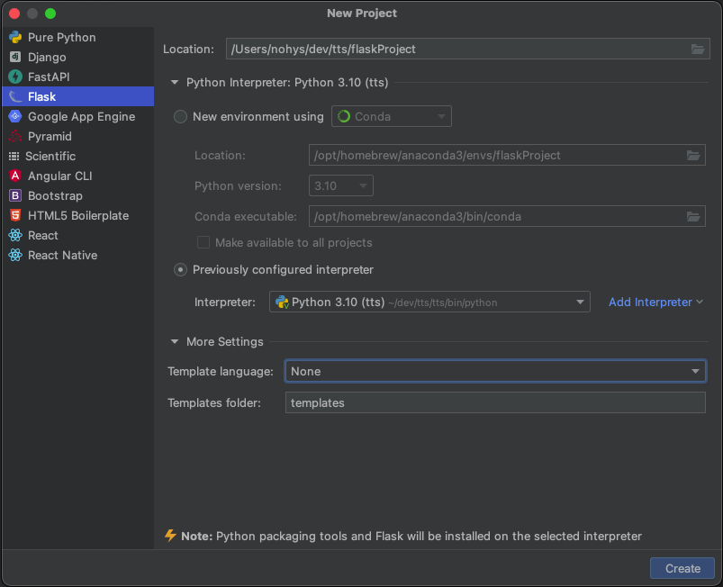Click the Bootstrap B icon
This screenshot has height=587, width=723.
(15, 195)
